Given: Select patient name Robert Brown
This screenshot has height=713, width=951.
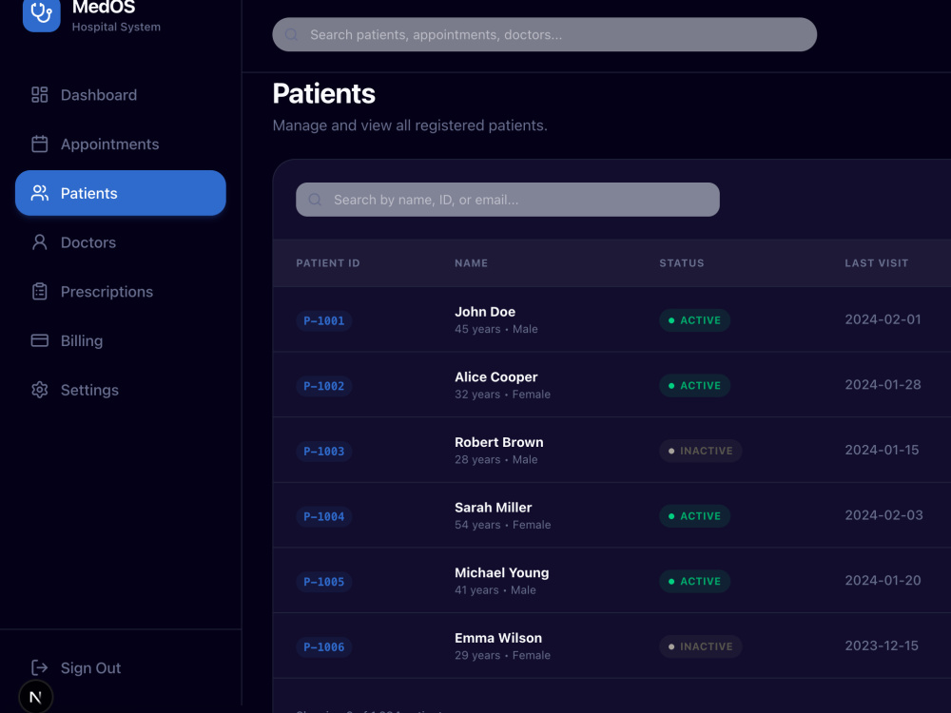Looking at the screenshot, I should coord(498,442).
